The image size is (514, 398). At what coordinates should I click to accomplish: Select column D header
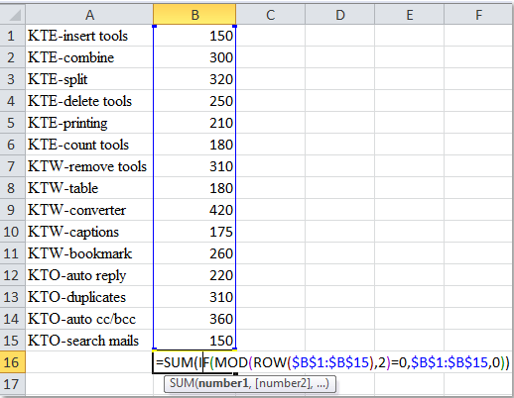(x=340, y=15)
